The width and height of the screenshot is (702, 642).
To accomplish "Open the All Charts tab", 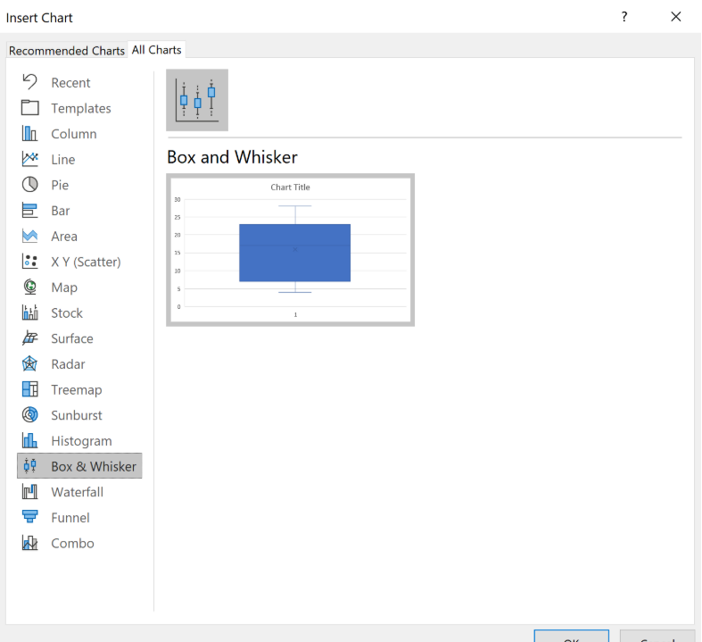I will click(x=157, y=50).
